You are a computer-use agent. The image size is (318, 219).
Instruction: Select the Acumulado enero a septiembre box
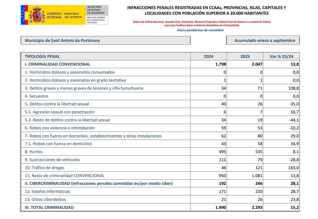263,41
